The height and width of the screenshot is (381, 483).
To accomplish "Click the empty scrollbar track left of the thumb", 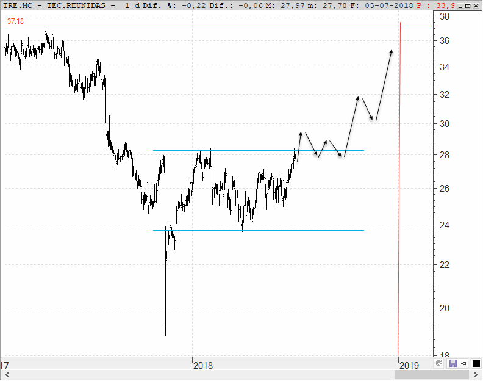I will coord(203,375).
